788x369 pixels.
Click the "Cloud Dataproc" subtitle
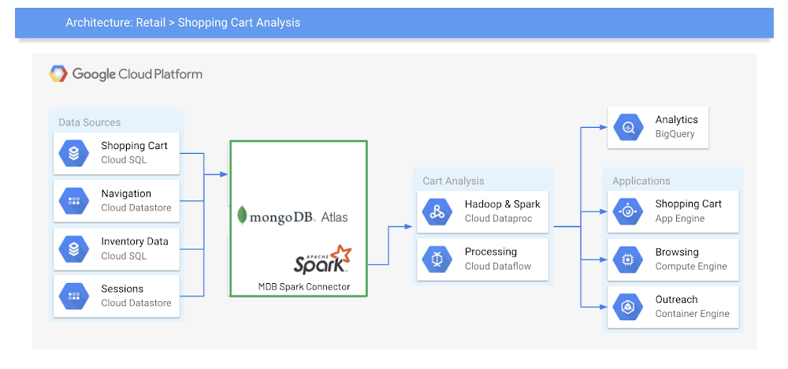(499, 218)
